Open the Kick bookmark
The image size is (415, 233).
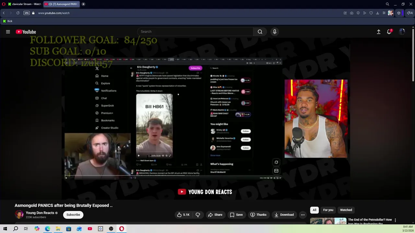[x=7, y=21]
